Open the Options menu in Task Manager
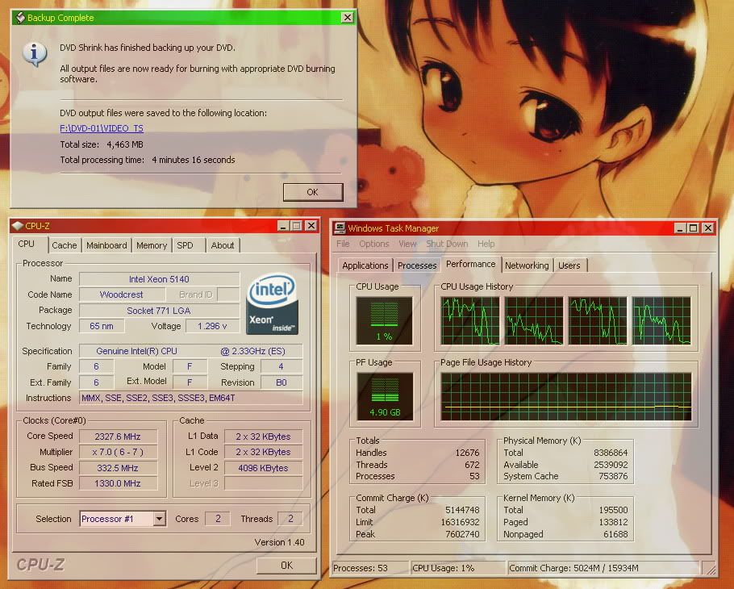This screenshot has width=734, height=589. [373, 244]
